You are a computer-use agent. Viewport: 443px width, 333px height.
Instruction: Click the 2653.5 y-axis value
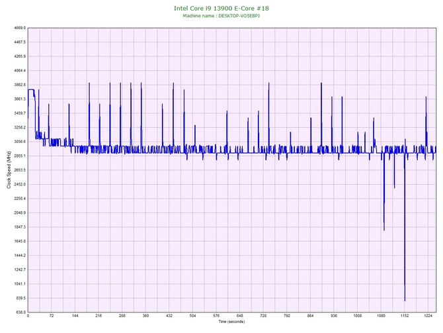coord(20,170)
